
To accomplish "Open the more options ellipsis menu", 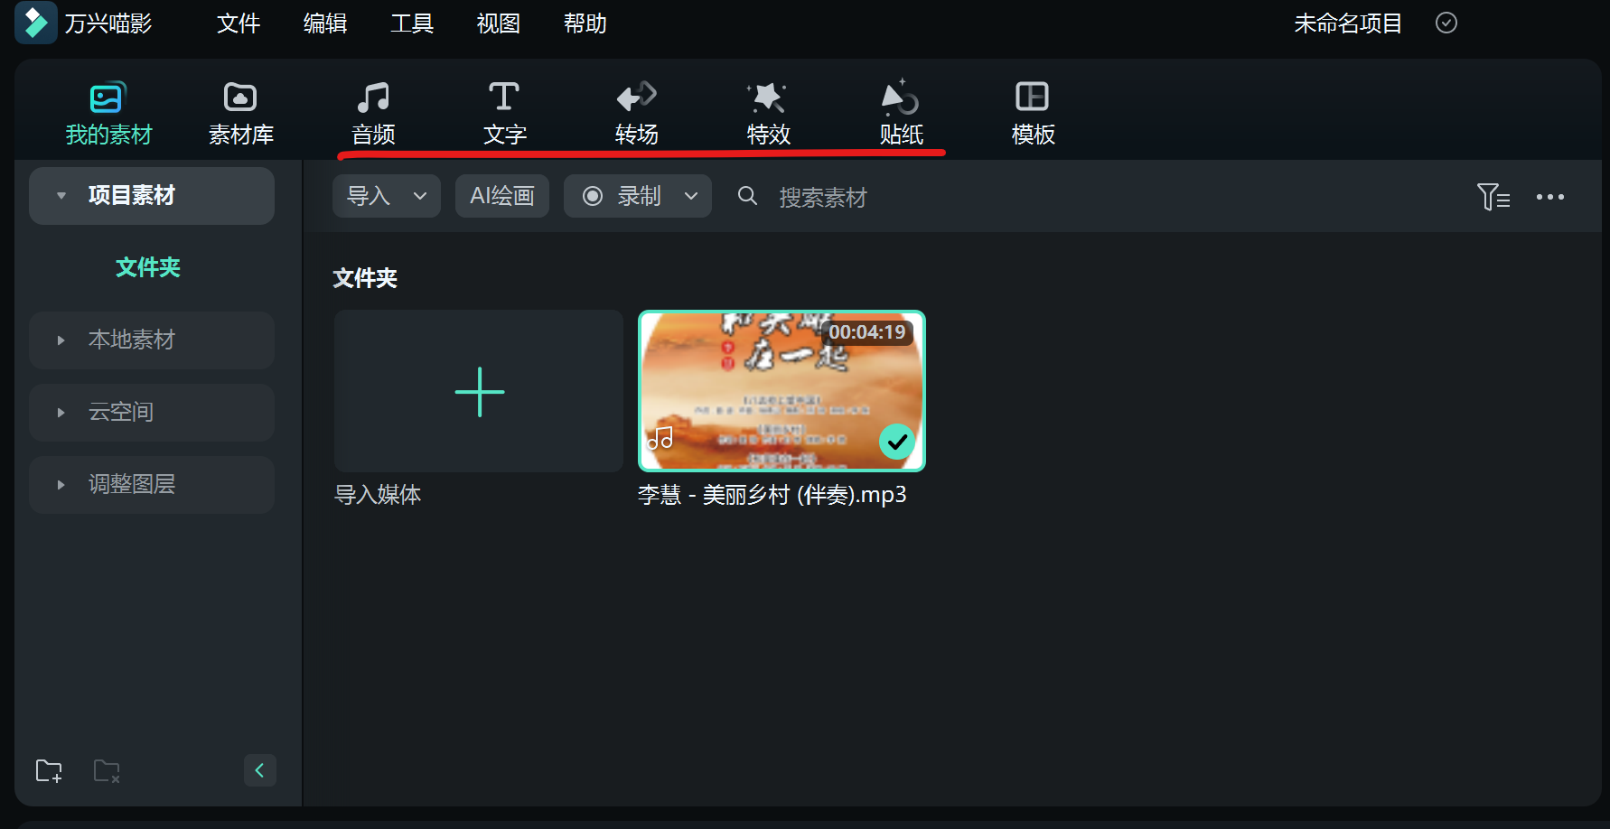I will [1550, 196].
